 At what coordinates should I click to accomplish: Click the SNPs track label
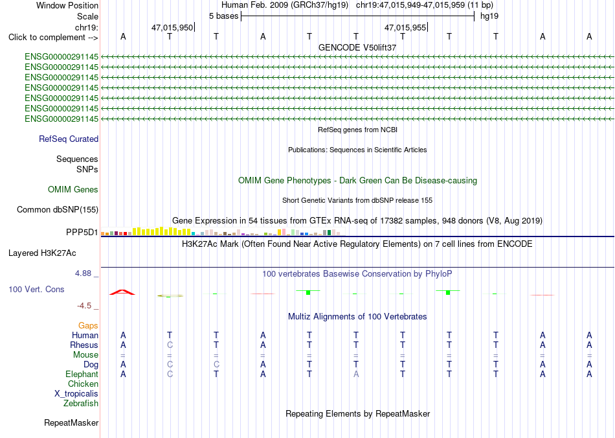point(87,169)
